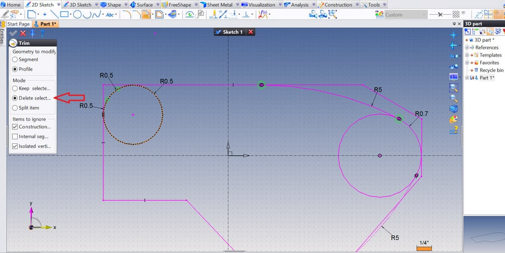Select the Line sketch tool
The height and width of the screenshot is (253, 505).
pos(54,14)
